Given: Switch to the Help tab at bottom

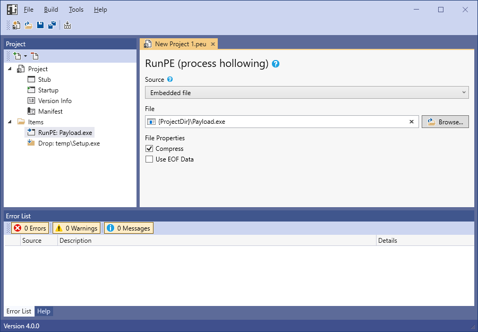Looking at the screenshot, I should [44, 311].
